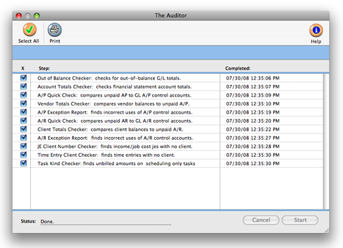Click the window resize grip corner
This screenshot has height=248, width=343.
pos(327,230)
